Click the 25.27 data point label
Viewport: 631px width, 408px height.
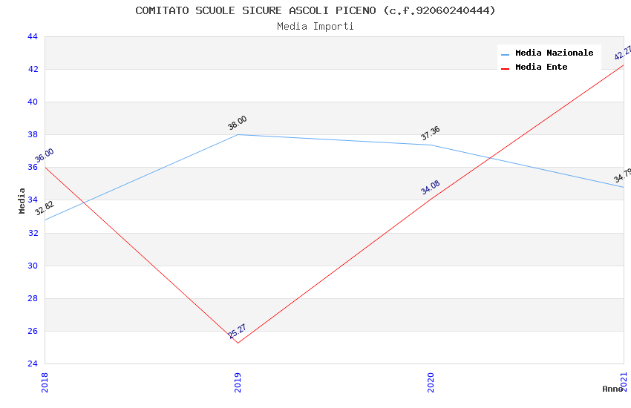(x=238, y=331)
